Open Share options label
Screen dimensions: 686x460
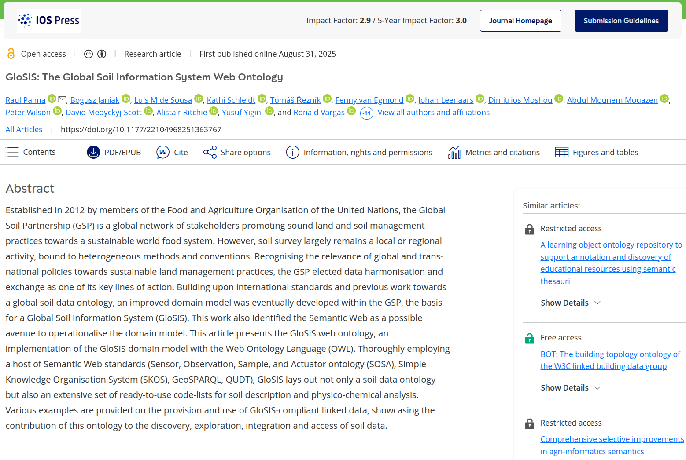(x=246, y=153)
